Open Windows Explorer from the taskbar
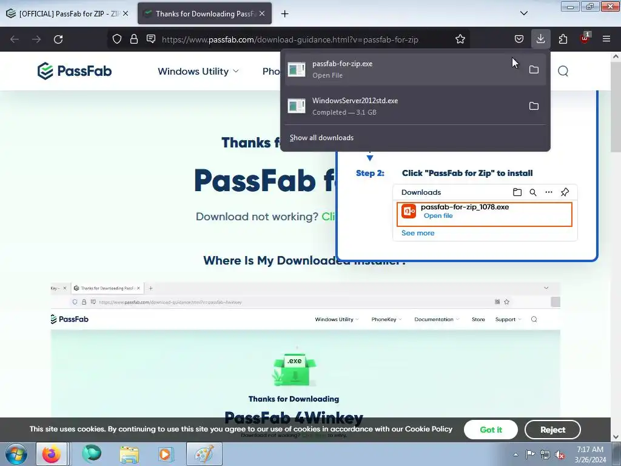This screenshot has height=466, width=621. pyautogui.click(x=129, y=454)
